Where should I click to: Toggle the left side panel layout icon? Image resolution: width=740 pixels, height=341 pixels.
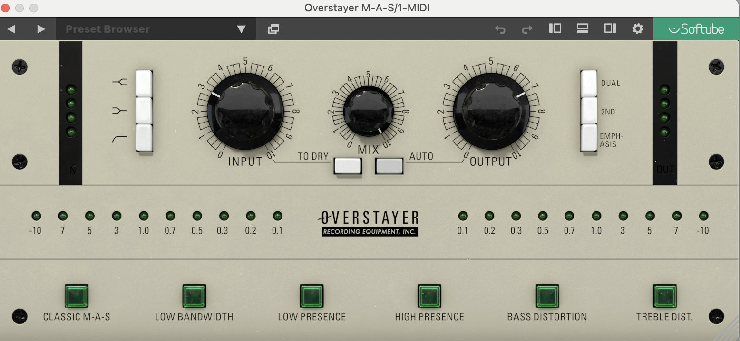pyautogui.click(x=555, y=28)
